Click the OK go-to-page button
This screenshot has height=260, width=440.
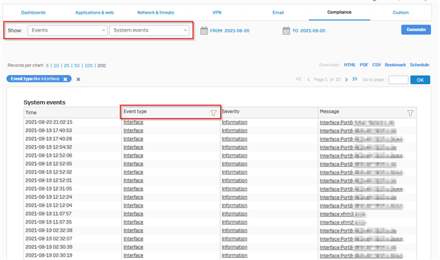coord(420,80)
